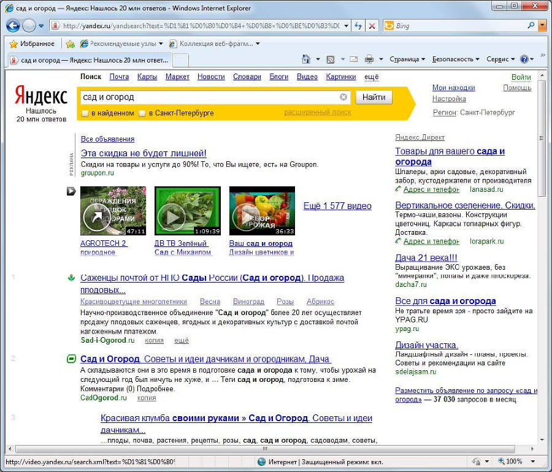Clear the Yandex search field with X icon
The image size is (552, 472).
coord(343,97)
